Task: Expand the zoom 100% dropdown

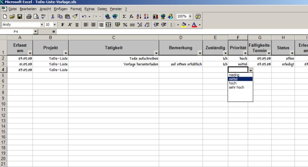Action: click(x=190, y=16)
